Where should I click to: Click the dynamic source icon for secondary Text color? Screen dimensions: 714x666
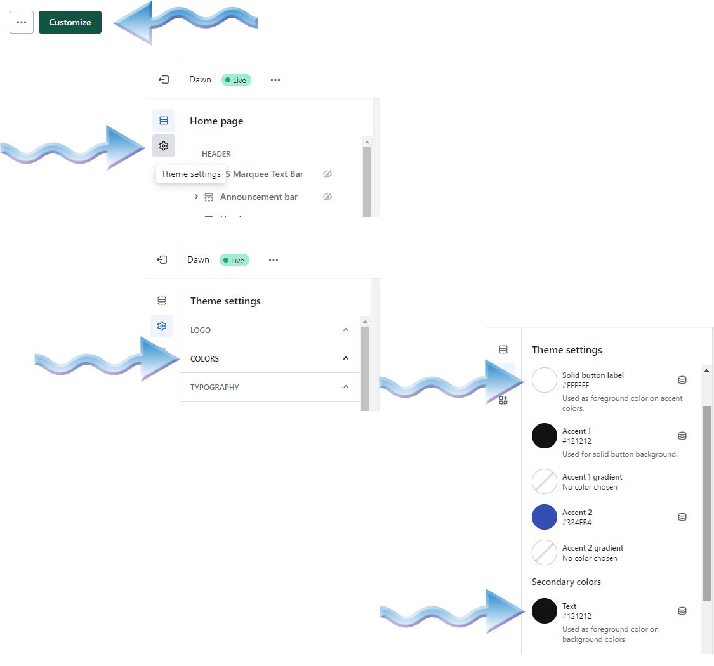(682, 611)
